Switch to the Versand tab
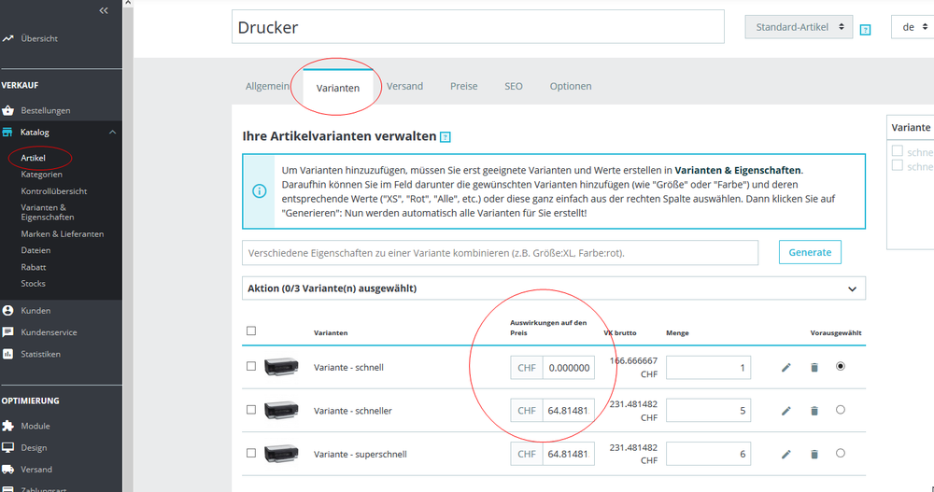The image size is (934, 492). coord(404,87)
